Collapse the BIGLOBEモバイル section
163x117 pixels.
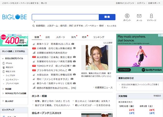pos(3,59)
